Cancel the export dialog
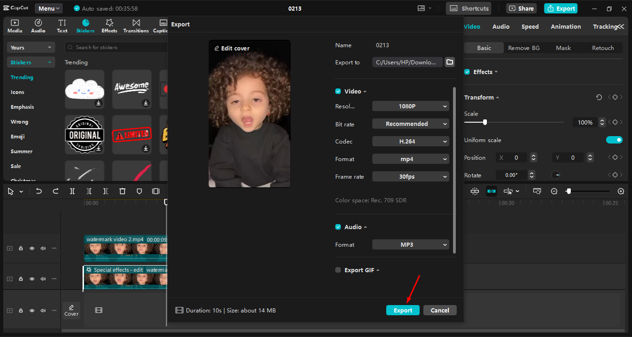632x337 pixels. pos(440,310)
